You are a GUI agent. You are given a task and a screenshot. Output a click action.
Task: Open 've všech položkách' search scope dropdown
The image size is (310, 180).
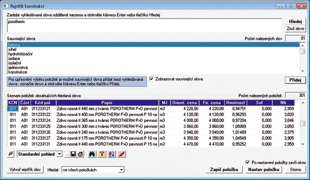point(121,170)
